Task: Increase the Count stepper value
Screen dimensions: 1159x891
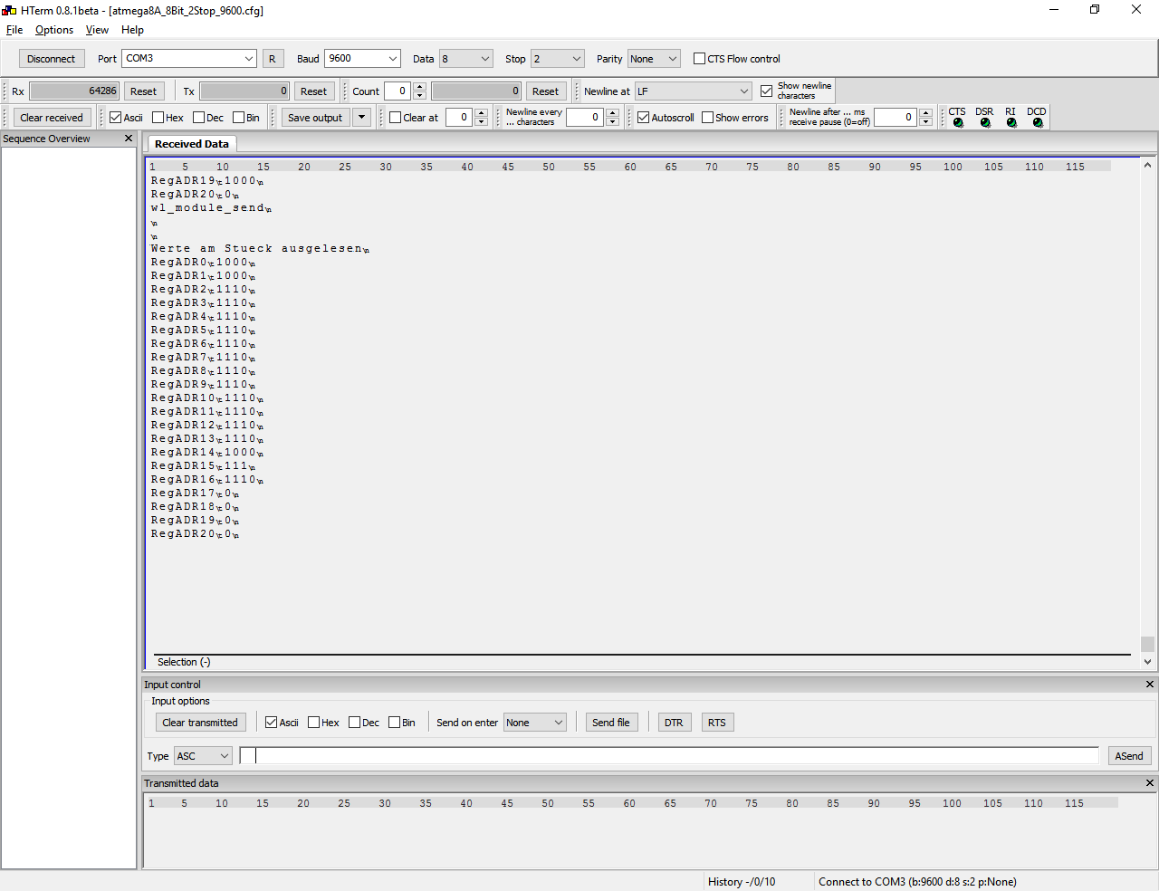Action: pos(419,87)
